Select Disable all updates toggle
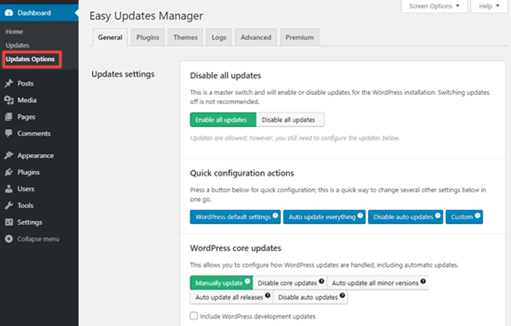Viewport: 511px width, 326px height. [290, 120]
